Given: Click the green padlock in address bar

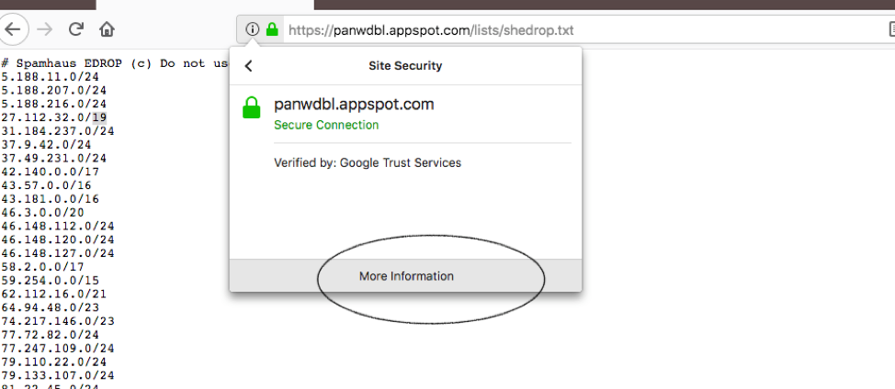Looking at the screenshot, I should [272, 29].
